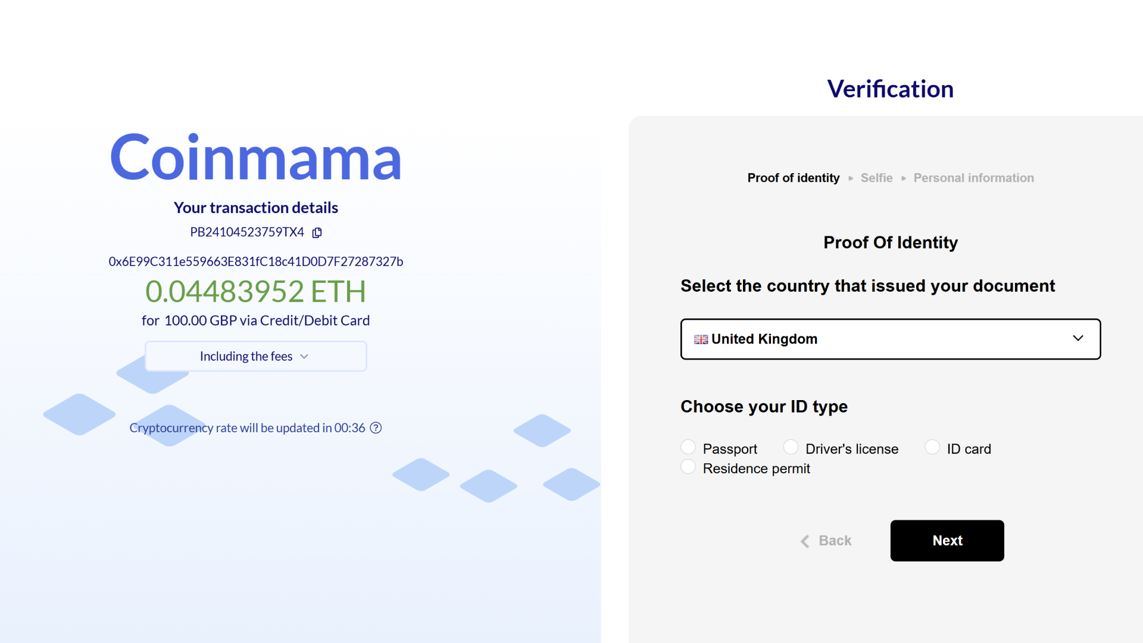Click the Next button
Screen dimensions: 1143x643
[x=947, y=540]
